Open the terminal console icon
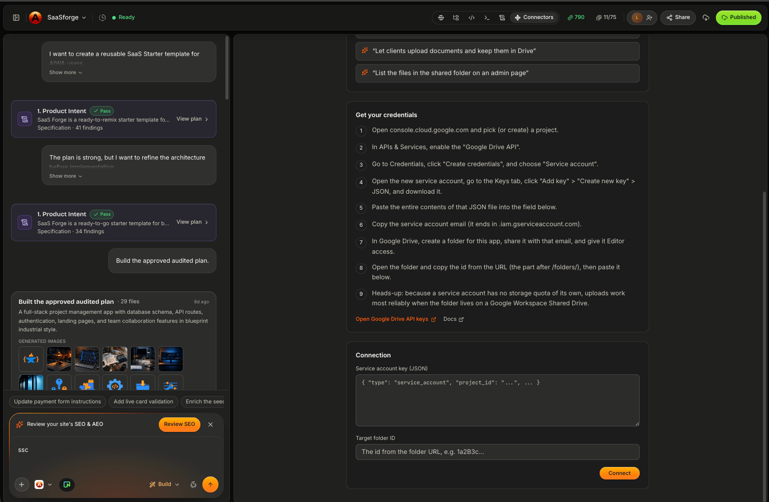The image size is (769, 502). point(487,18)
